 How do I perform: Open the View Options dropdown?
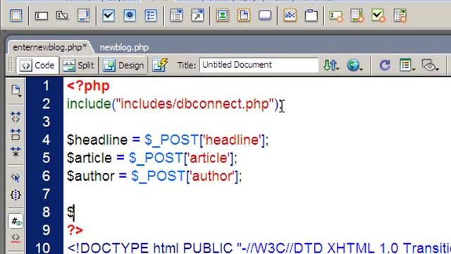pyautogui.click(x=407, y=65)
